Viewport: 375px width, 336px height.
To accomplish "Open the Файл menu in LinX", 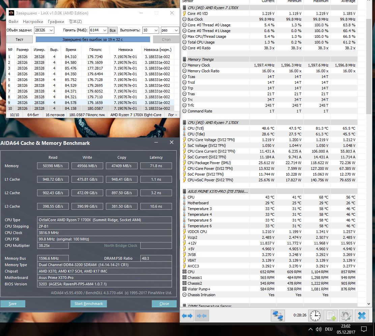I will pyautogui.click(x=13, y=22).
